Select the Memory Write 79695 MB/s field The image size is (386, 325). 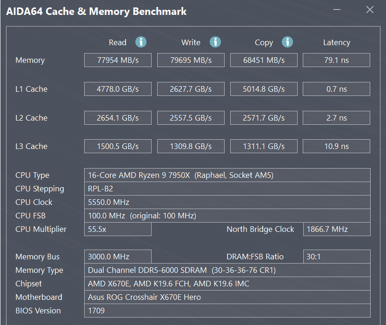[x=191, y=60]
